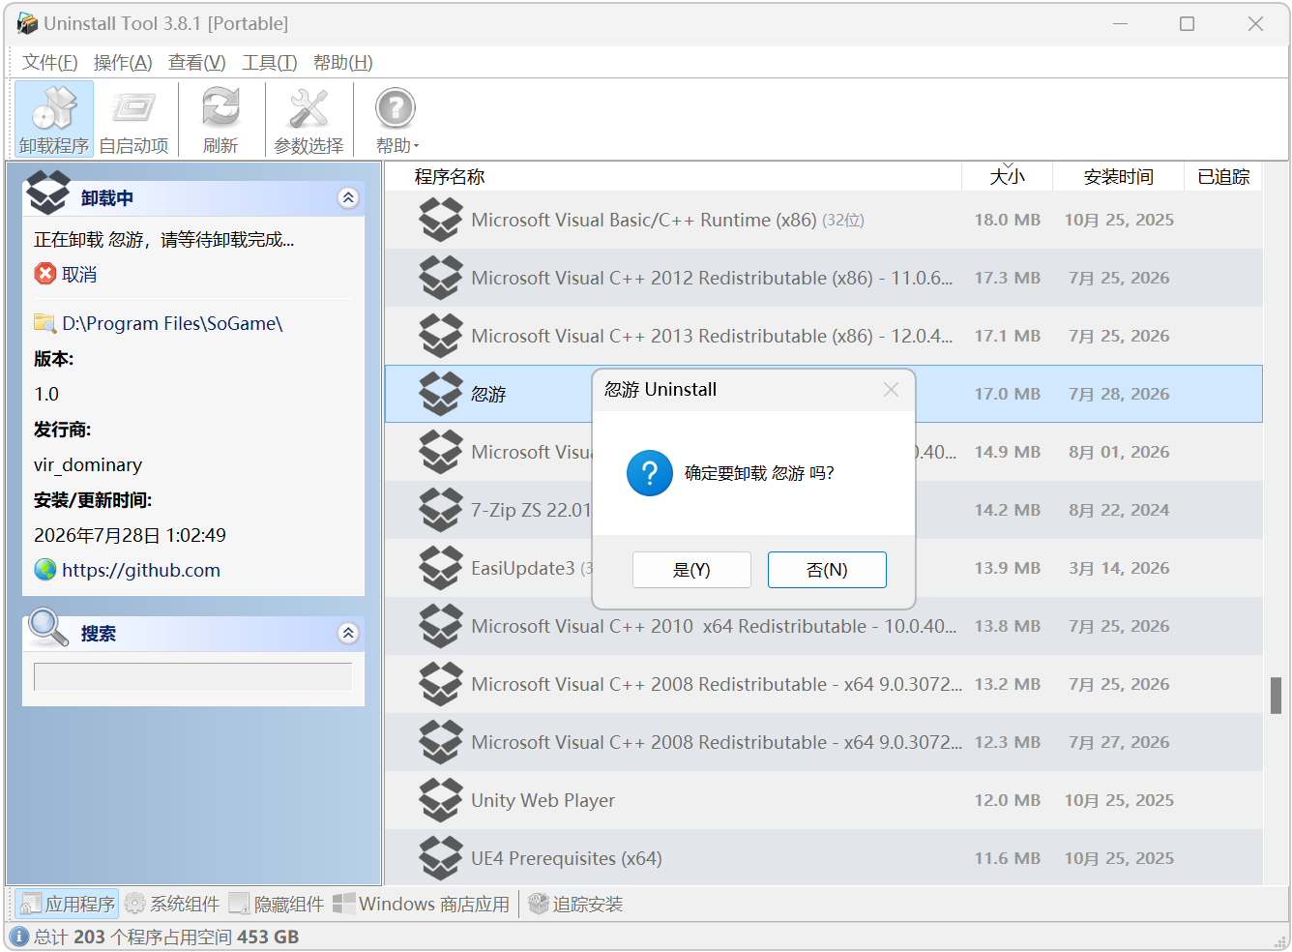
Task: Click the 忽游 program icon in list
Action: coord(441,394)
